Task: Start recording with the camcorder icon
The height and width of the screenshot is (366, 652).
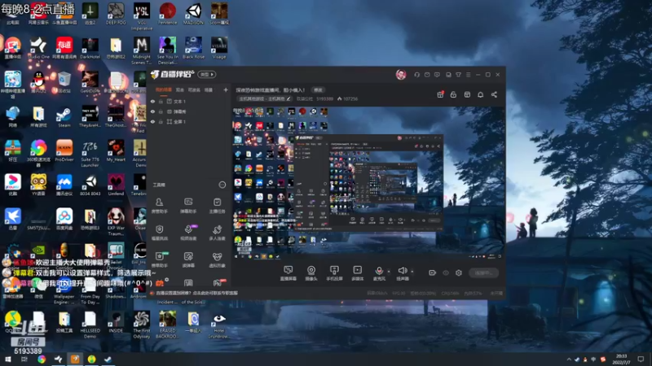Action: (x=432, y=272)
